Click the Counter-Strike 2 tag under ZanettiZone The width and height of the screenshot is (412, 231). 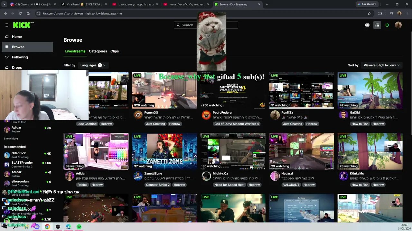tap(158, 185)
